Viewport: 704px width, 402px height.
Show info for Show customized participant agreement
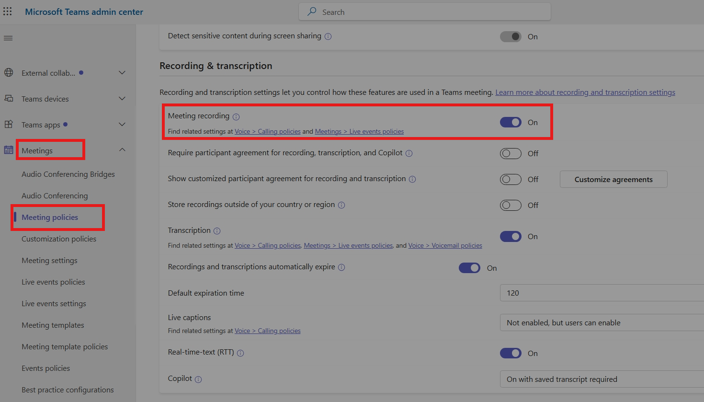[412, 179]
